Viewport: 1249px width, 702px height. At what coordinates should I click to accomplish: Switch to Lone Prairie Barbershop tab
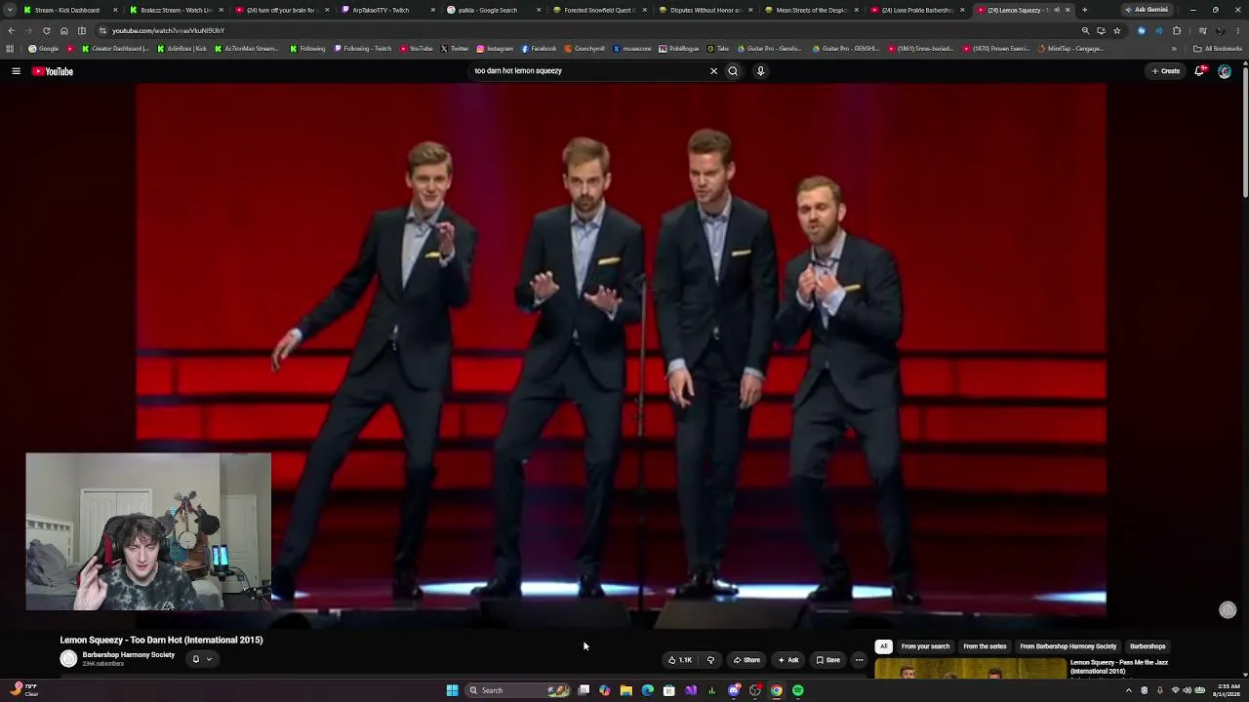[915, 10]
